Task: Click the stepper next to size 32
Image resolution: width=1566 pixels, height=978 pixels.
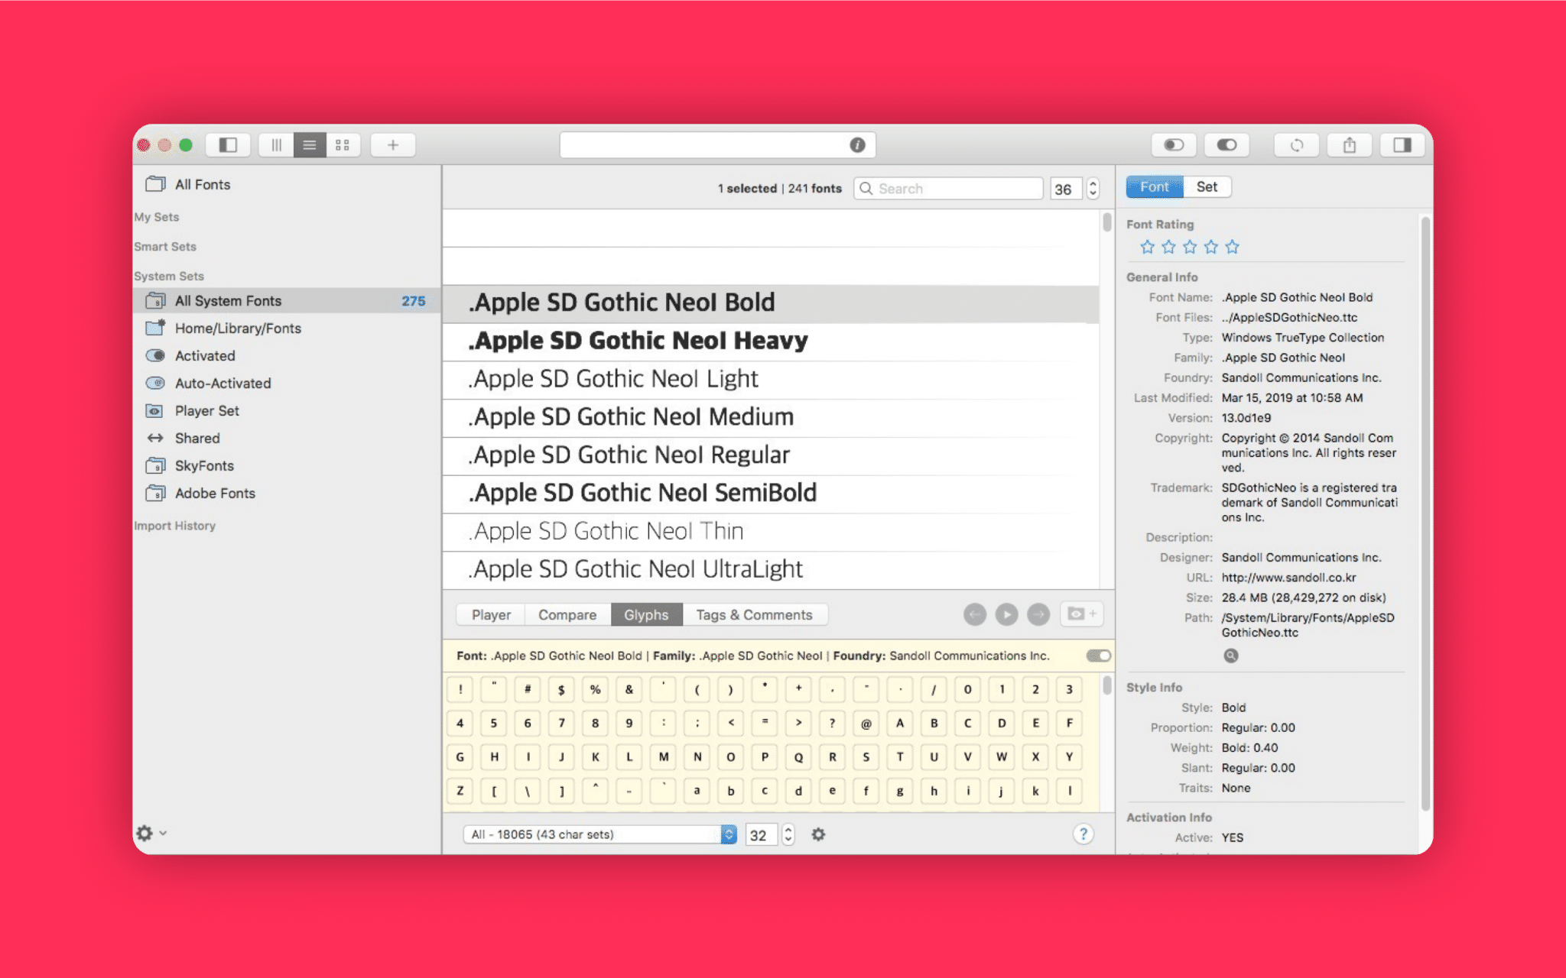Action: (x=788, y=835)
